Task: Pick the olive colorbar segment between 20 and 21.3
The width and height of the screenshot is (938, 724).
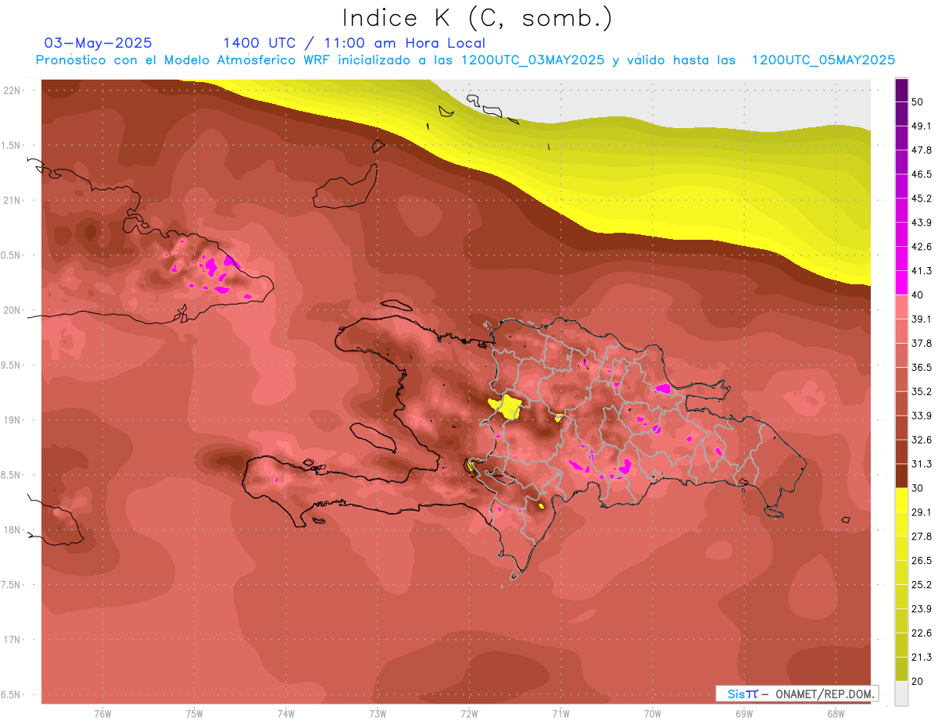Action: (x=901, y=669)
